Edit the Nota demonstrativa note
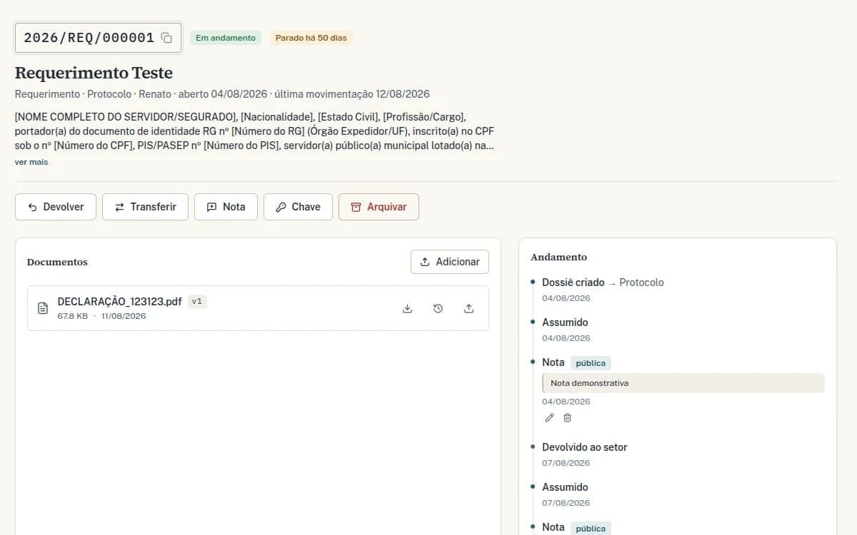The image size is (857, 535). point(549,418)
